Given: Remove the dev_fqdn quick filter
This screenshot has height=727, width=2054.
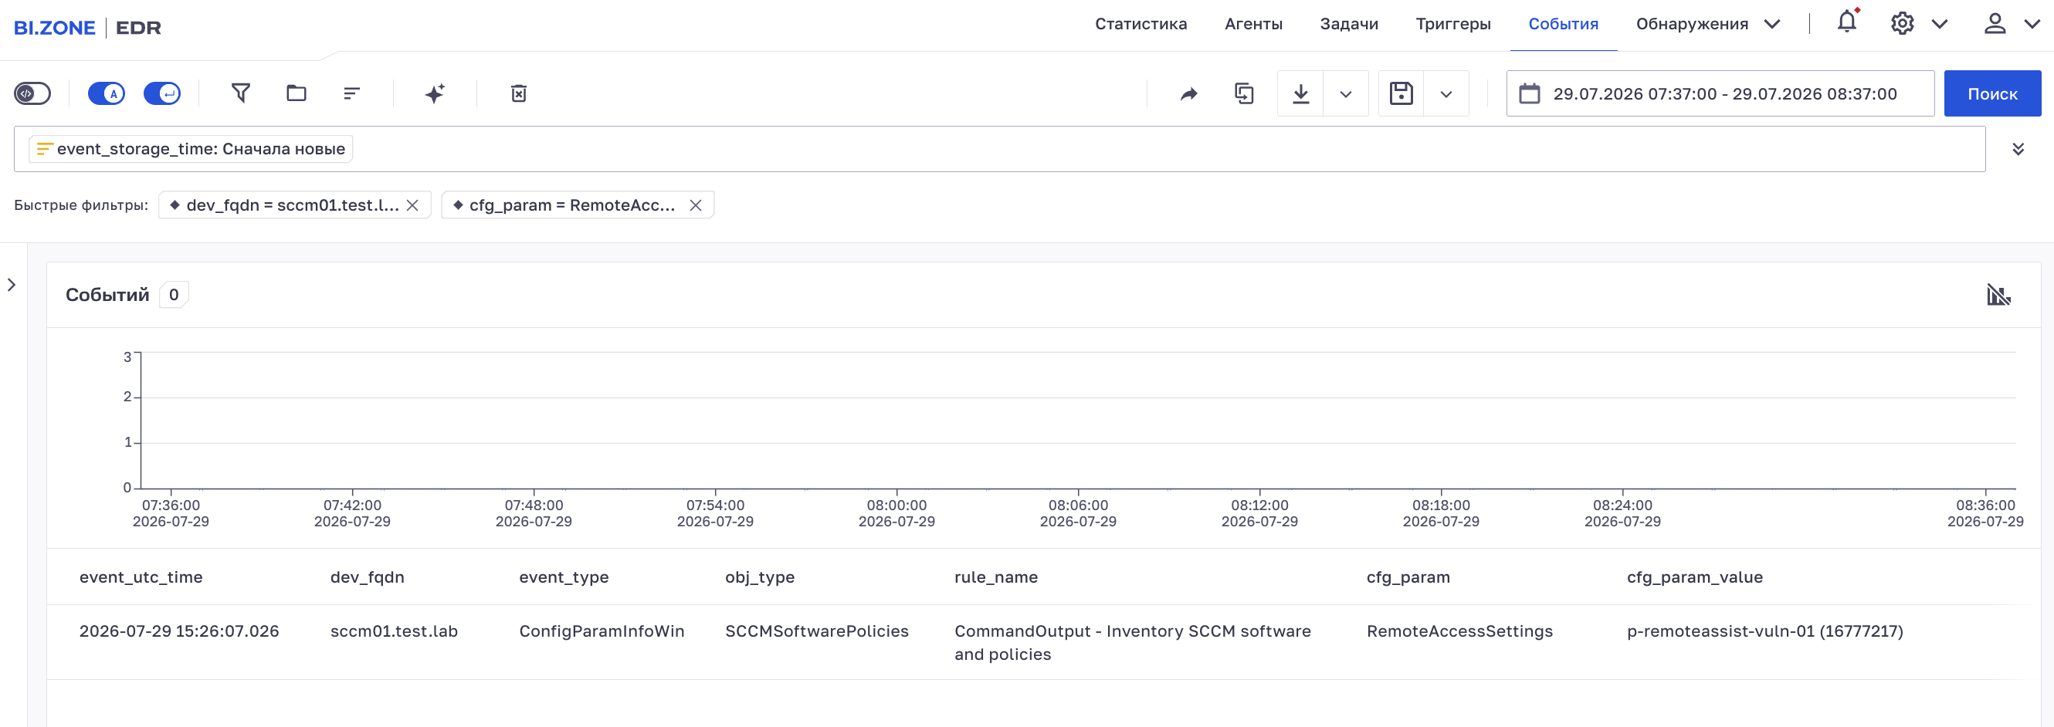Looking at the screenshot, I should pos(412,205).
